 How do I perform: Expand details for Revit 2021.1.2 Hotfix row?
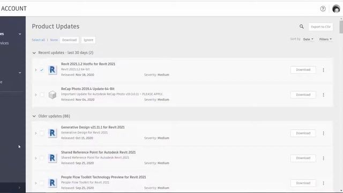[36, 70]
